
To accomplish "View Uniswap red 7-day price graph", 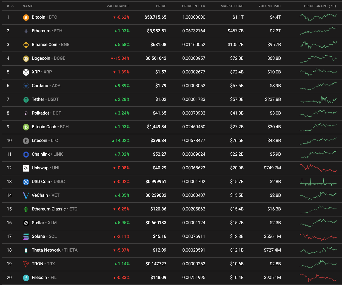I will click(318, 168).
